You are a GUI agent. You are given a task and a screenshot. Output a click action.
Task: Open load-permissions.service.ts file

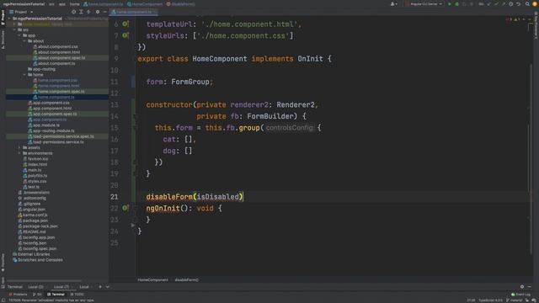pos(56,142)
